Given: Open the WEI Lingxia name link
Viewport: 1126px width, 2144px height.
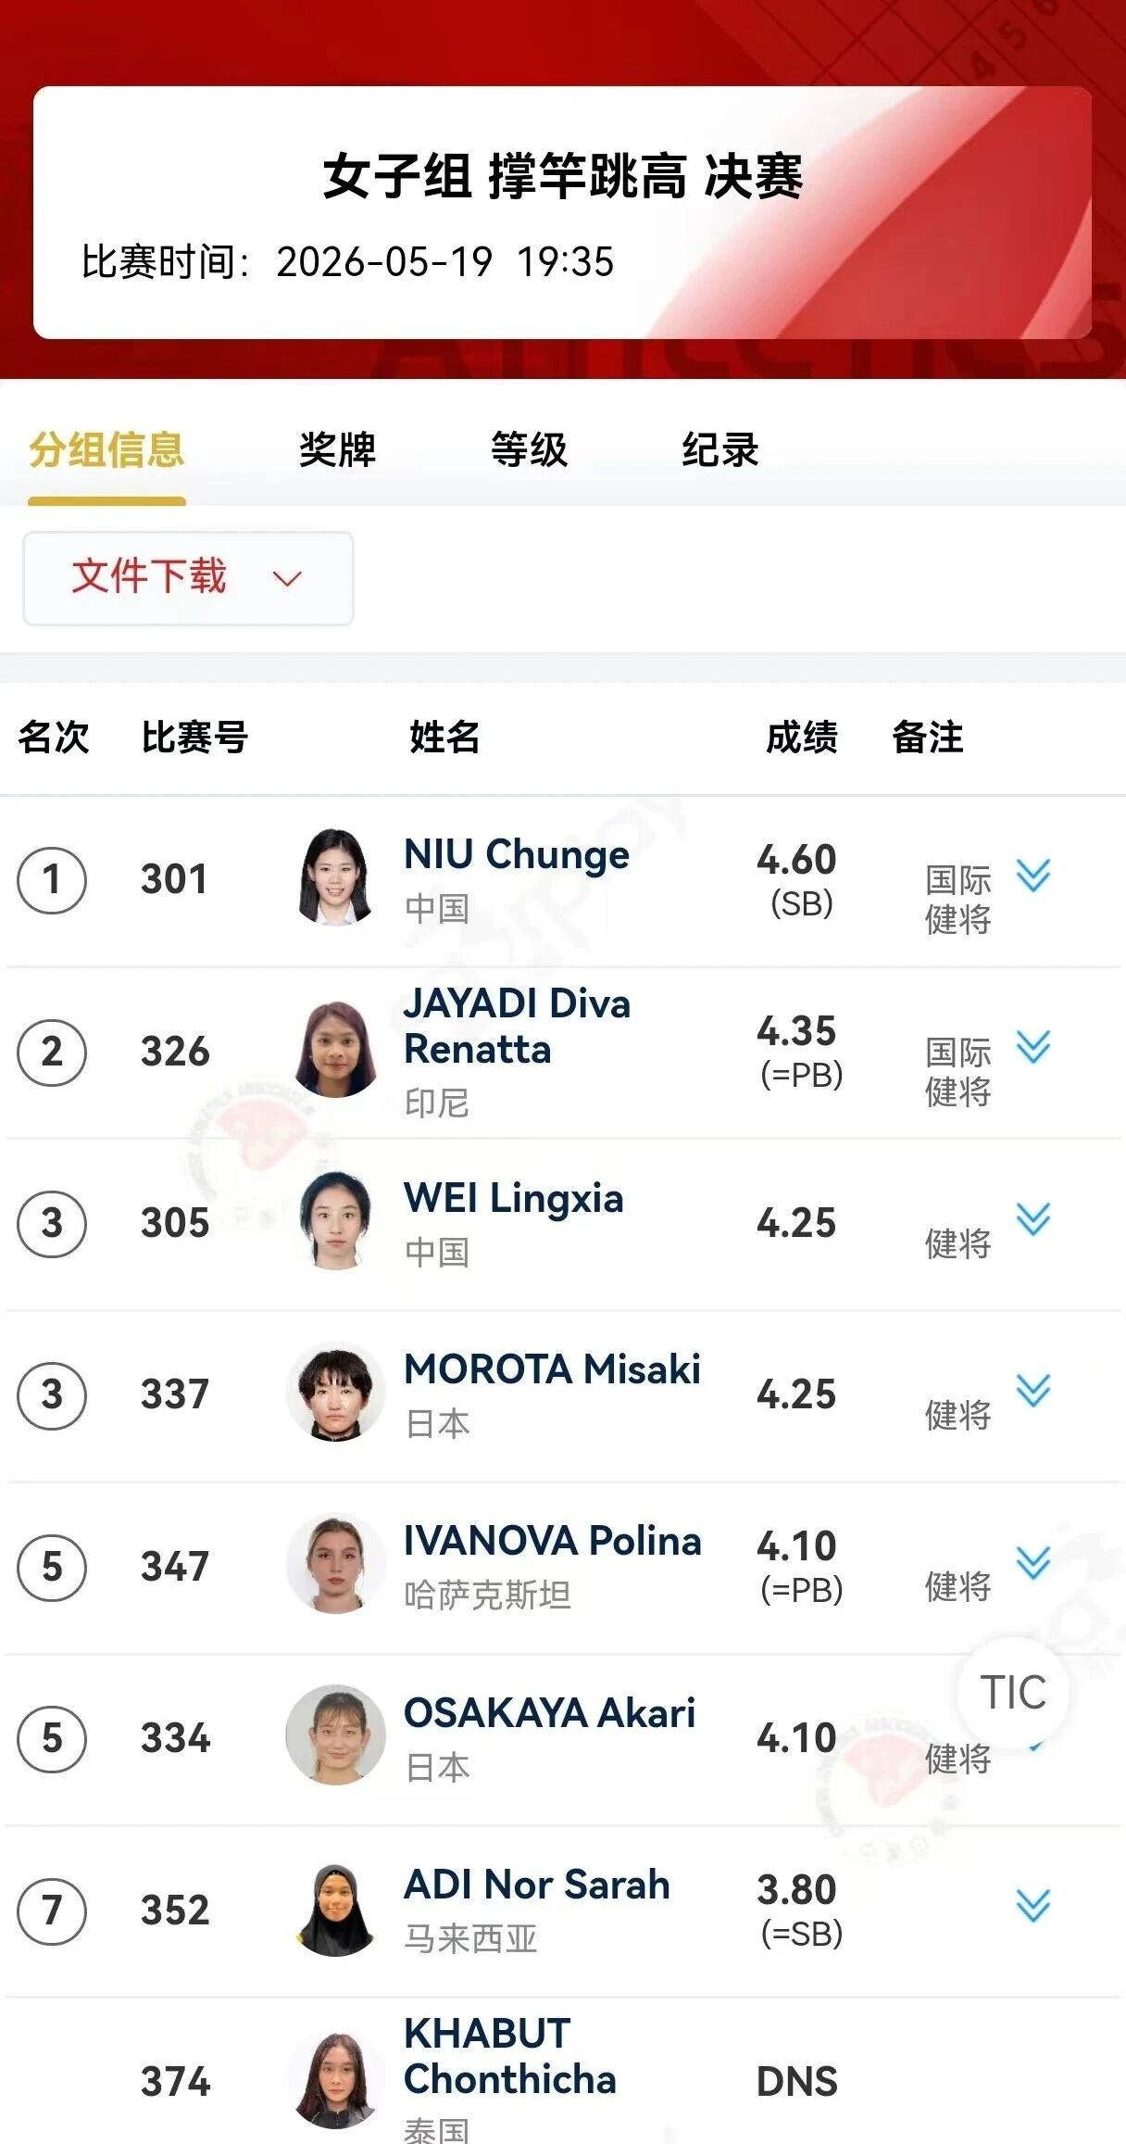Looking at the screenshot, I should (514, 1198).
